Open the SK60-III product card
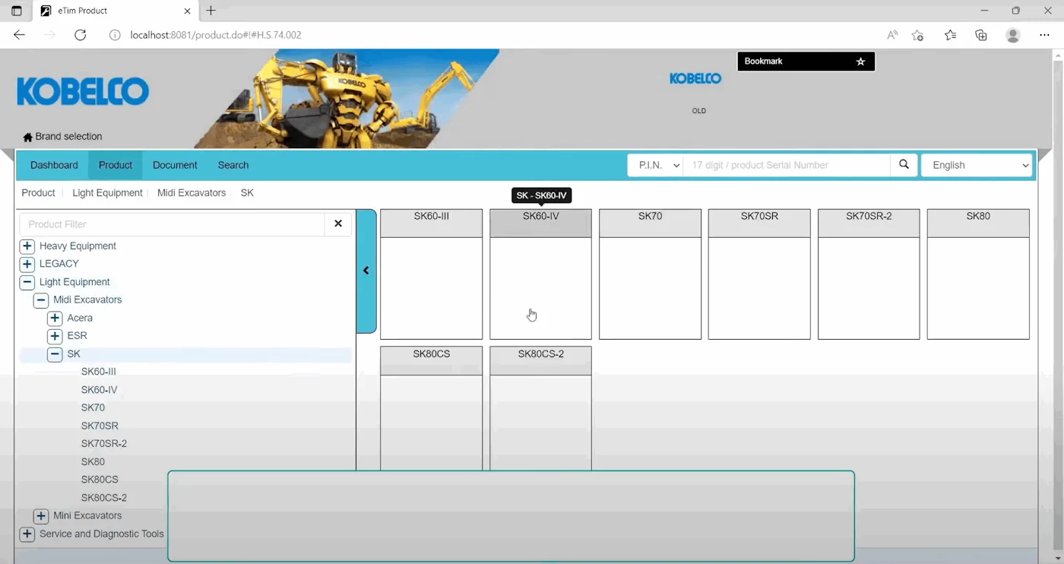Screen dimensions: 1064x564 (431, 274)
